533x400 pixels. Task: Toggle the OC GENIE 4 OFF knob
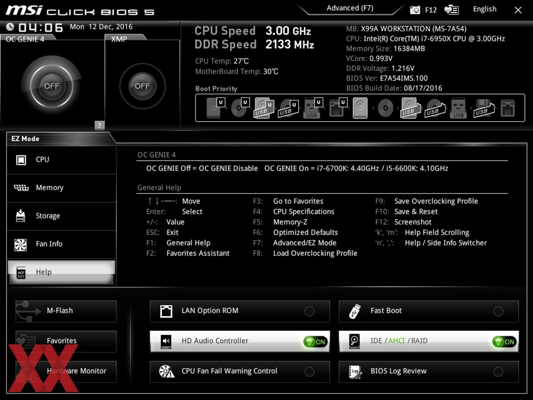pos(51,86)
